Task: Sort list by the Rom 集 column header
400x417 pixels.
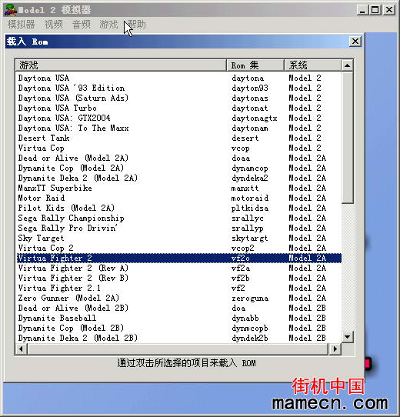Action: pyautogui.click(x=255, y=65)
